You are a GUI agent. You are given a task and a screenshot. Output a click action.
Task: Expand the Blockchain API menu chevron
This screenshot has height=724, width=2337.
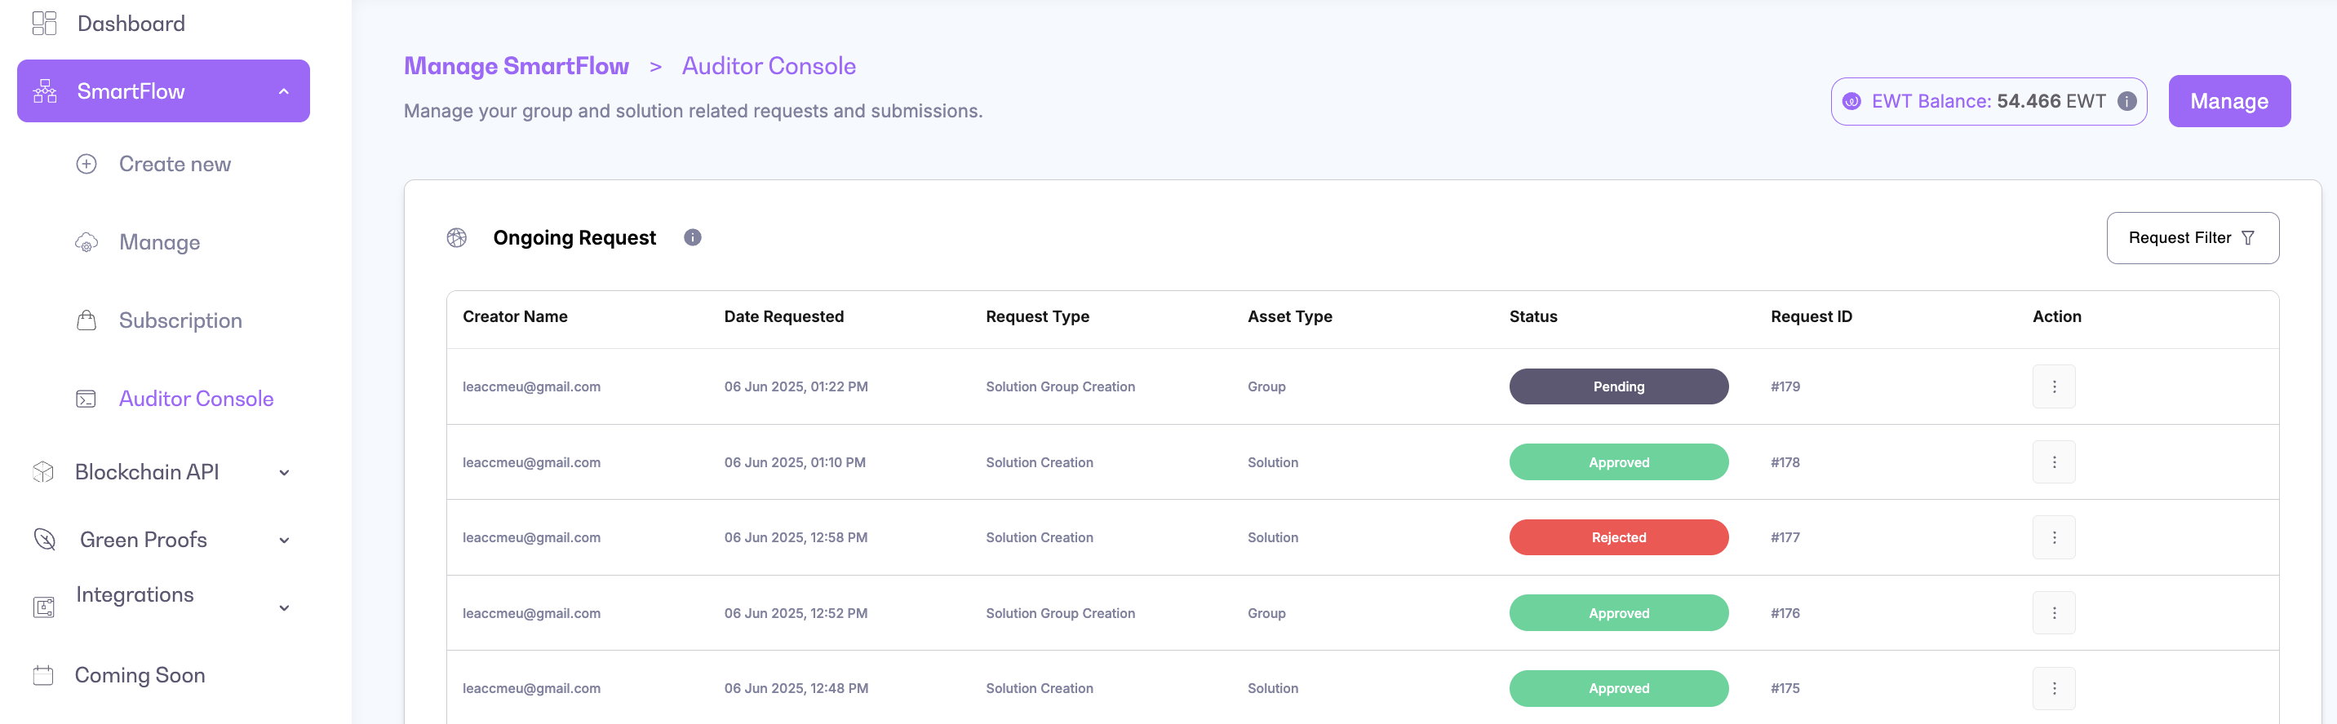pyautogui.click(x=283, y=473)
